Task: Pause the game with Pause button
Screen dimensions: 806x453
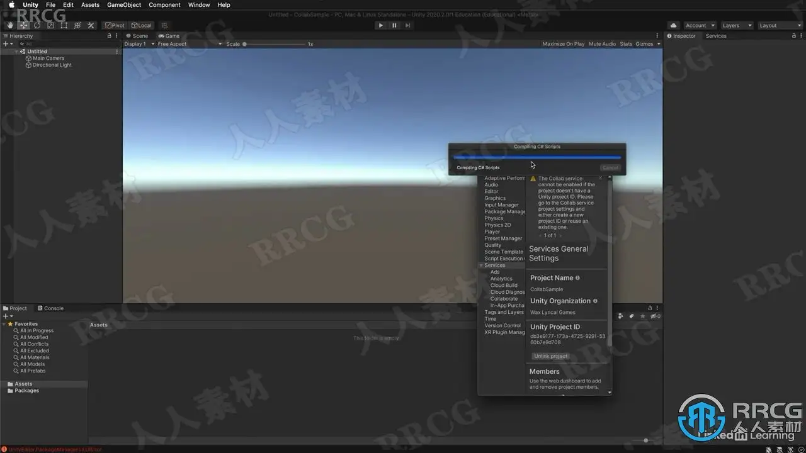Action: click(x=394, y=25)
